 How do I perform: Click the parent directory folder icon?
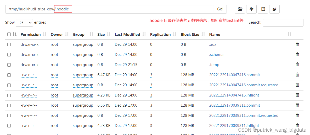tap(274, 9)
